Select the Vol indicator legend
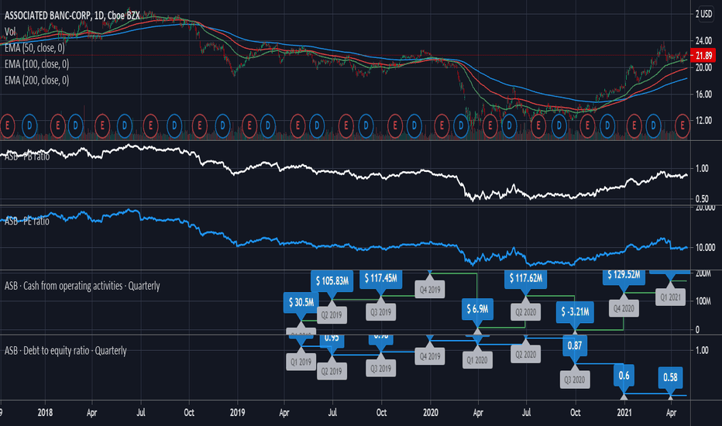The image size is (722, 426). pyautogui.click(x=10, y=32)
